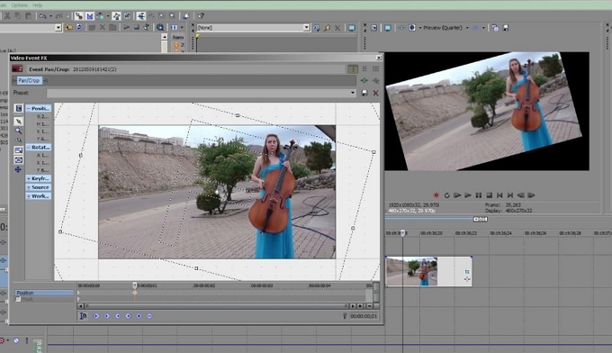Toggle Loop Playback under the preview
Image resolution: width=612 pixels, height=353 pixels.
pos(447,195)
